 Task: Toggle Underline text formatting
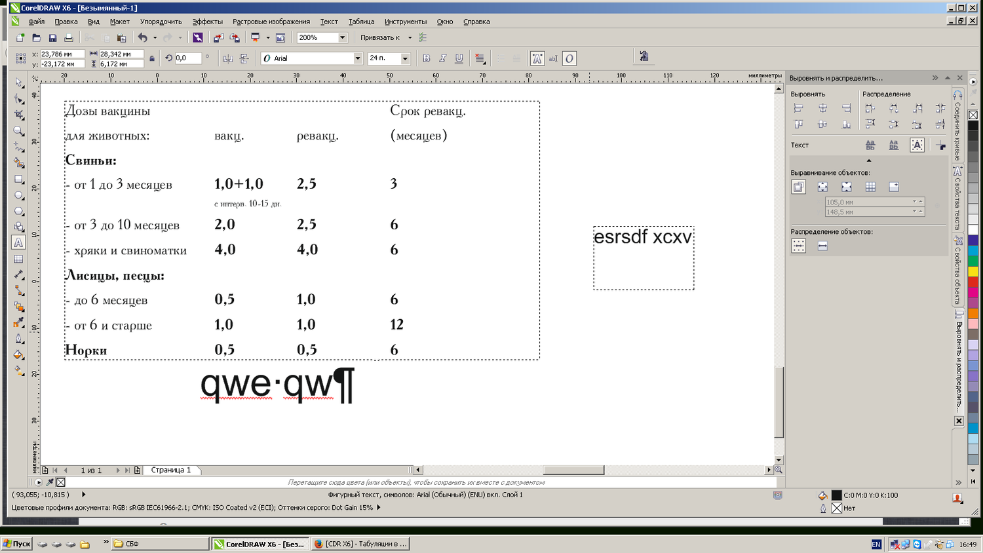click(x=459, y=58)
